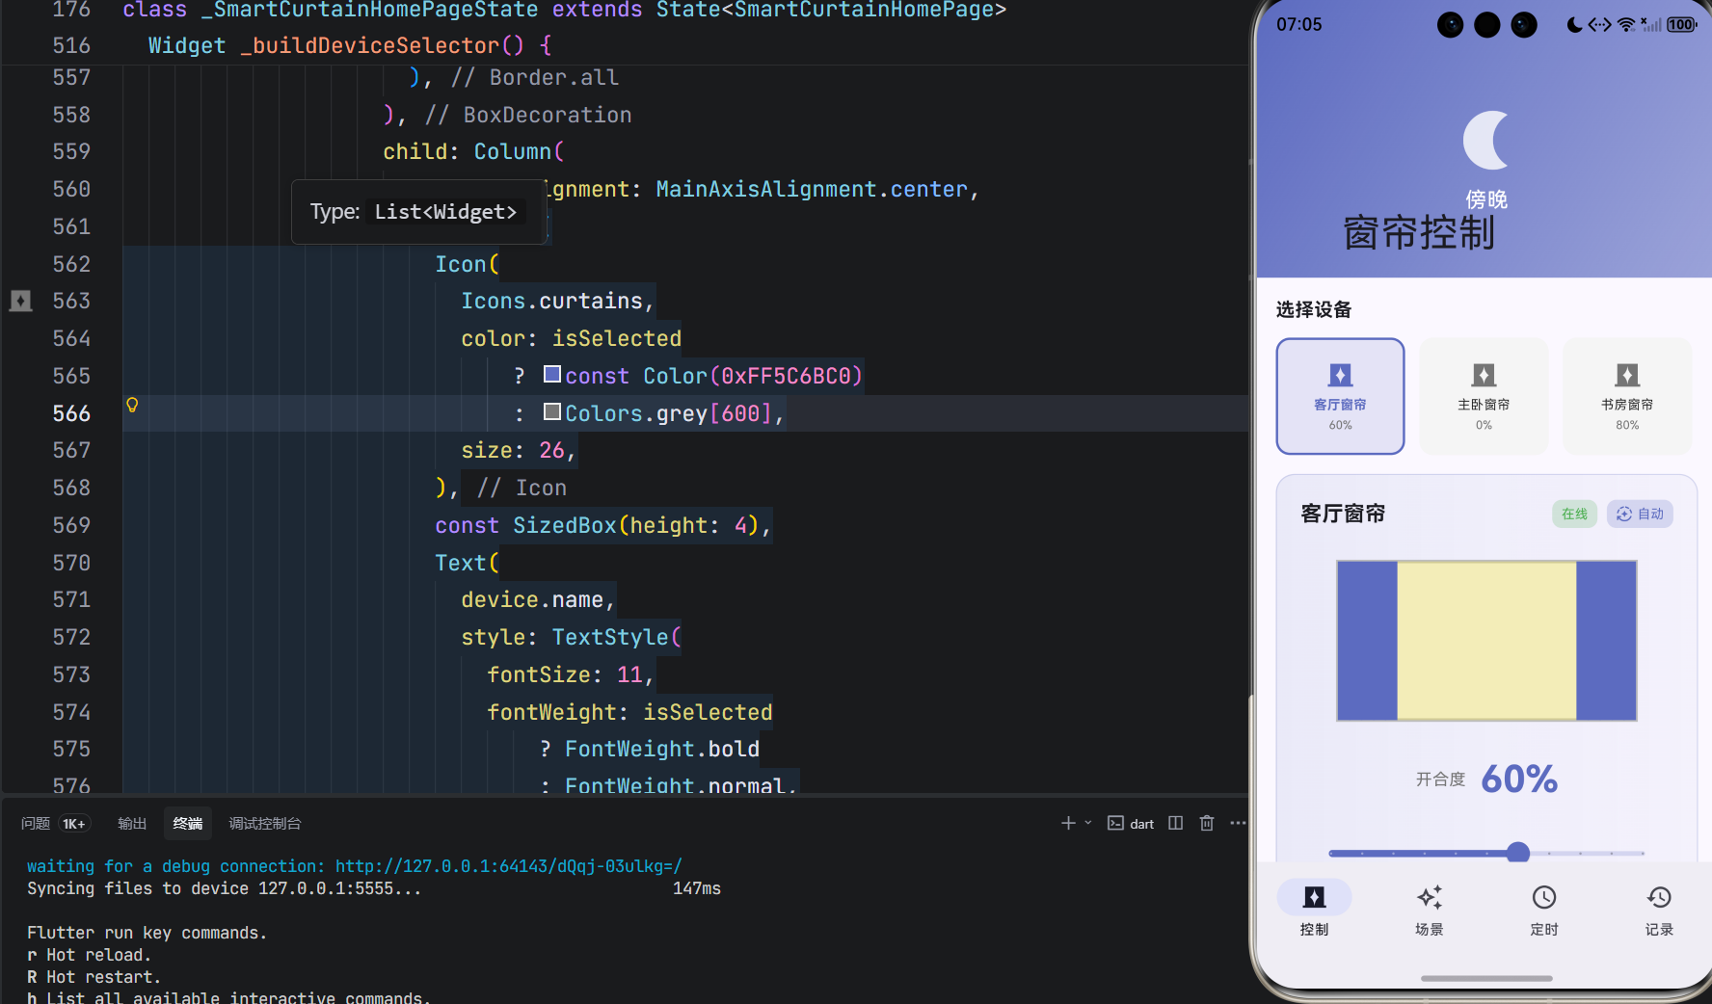
Task: Click the phone clock 07:05
Action: click(1299, 25)
